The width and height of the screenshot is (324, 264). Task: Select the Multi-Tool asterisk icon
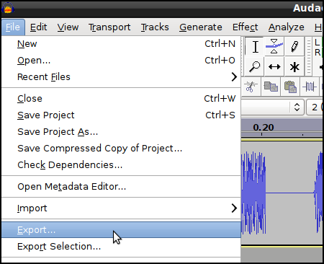pyautogui.click(x=294, y=66)
